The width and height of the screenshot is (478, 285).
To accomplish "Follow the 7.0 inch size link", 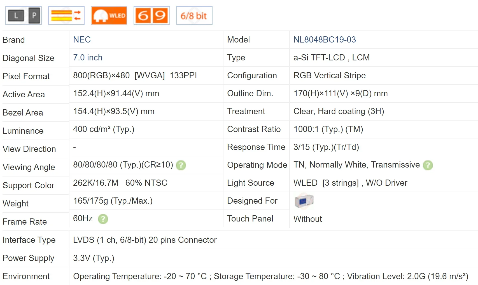I will pyautogui.click(x=88, y=58).
